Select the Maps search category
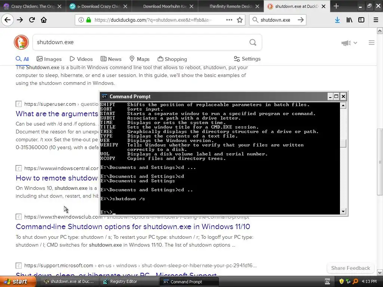The height and width of the screenshot is (287, 383). pyautogui.click(x=140, y=59)
